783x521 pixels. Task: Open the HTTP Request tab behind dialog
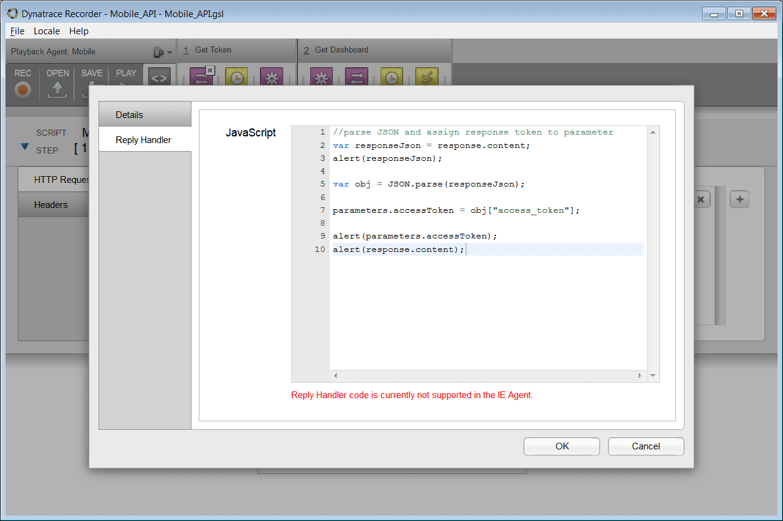click(54, 180)
